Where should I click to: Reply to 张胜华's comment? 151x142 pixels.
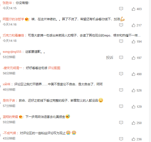pos(121,9)
